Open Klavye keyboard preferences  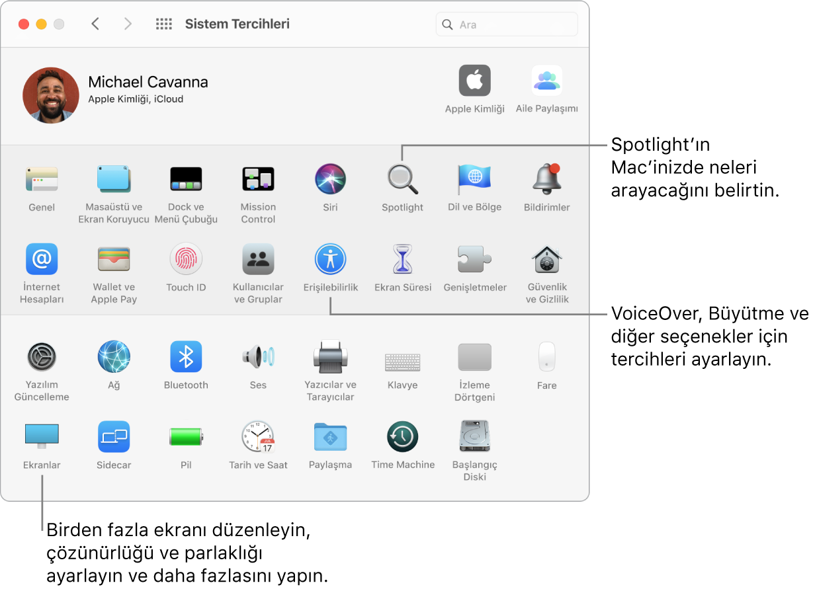[402, 362]
